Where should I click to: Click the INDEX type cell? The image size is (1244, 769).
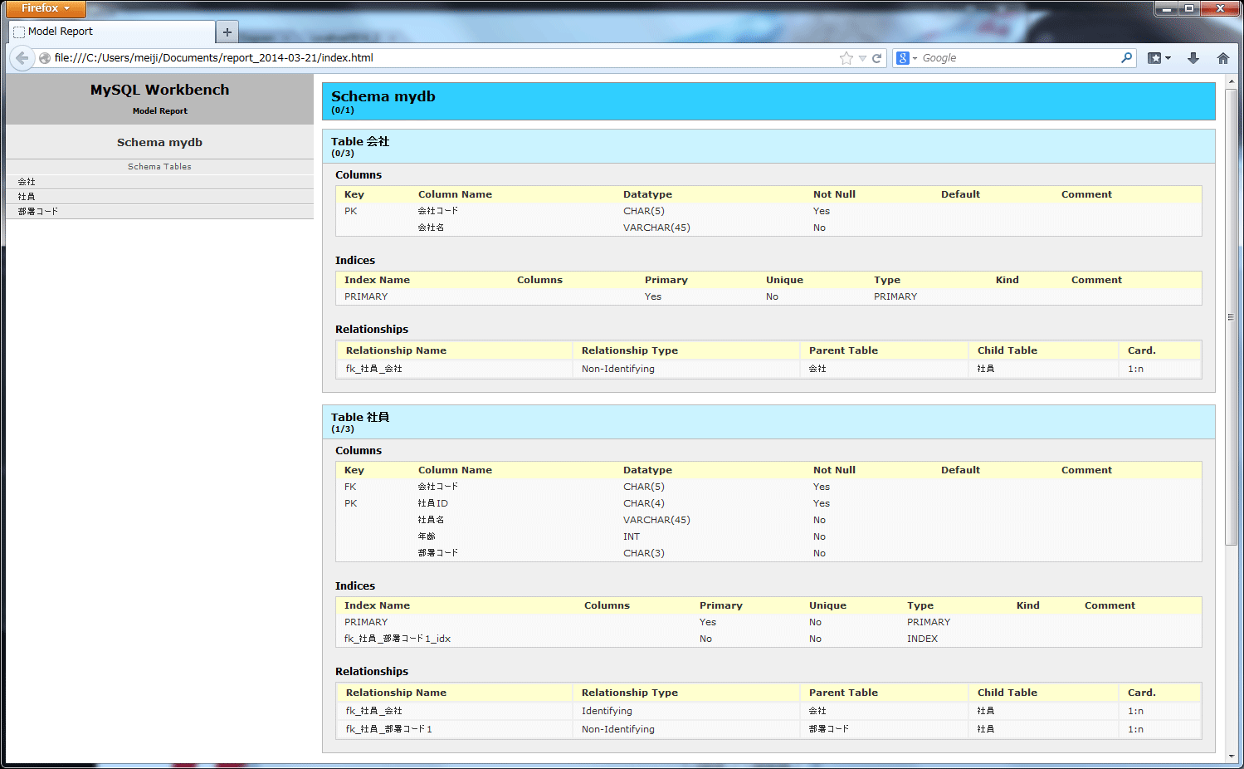(922, 639)
